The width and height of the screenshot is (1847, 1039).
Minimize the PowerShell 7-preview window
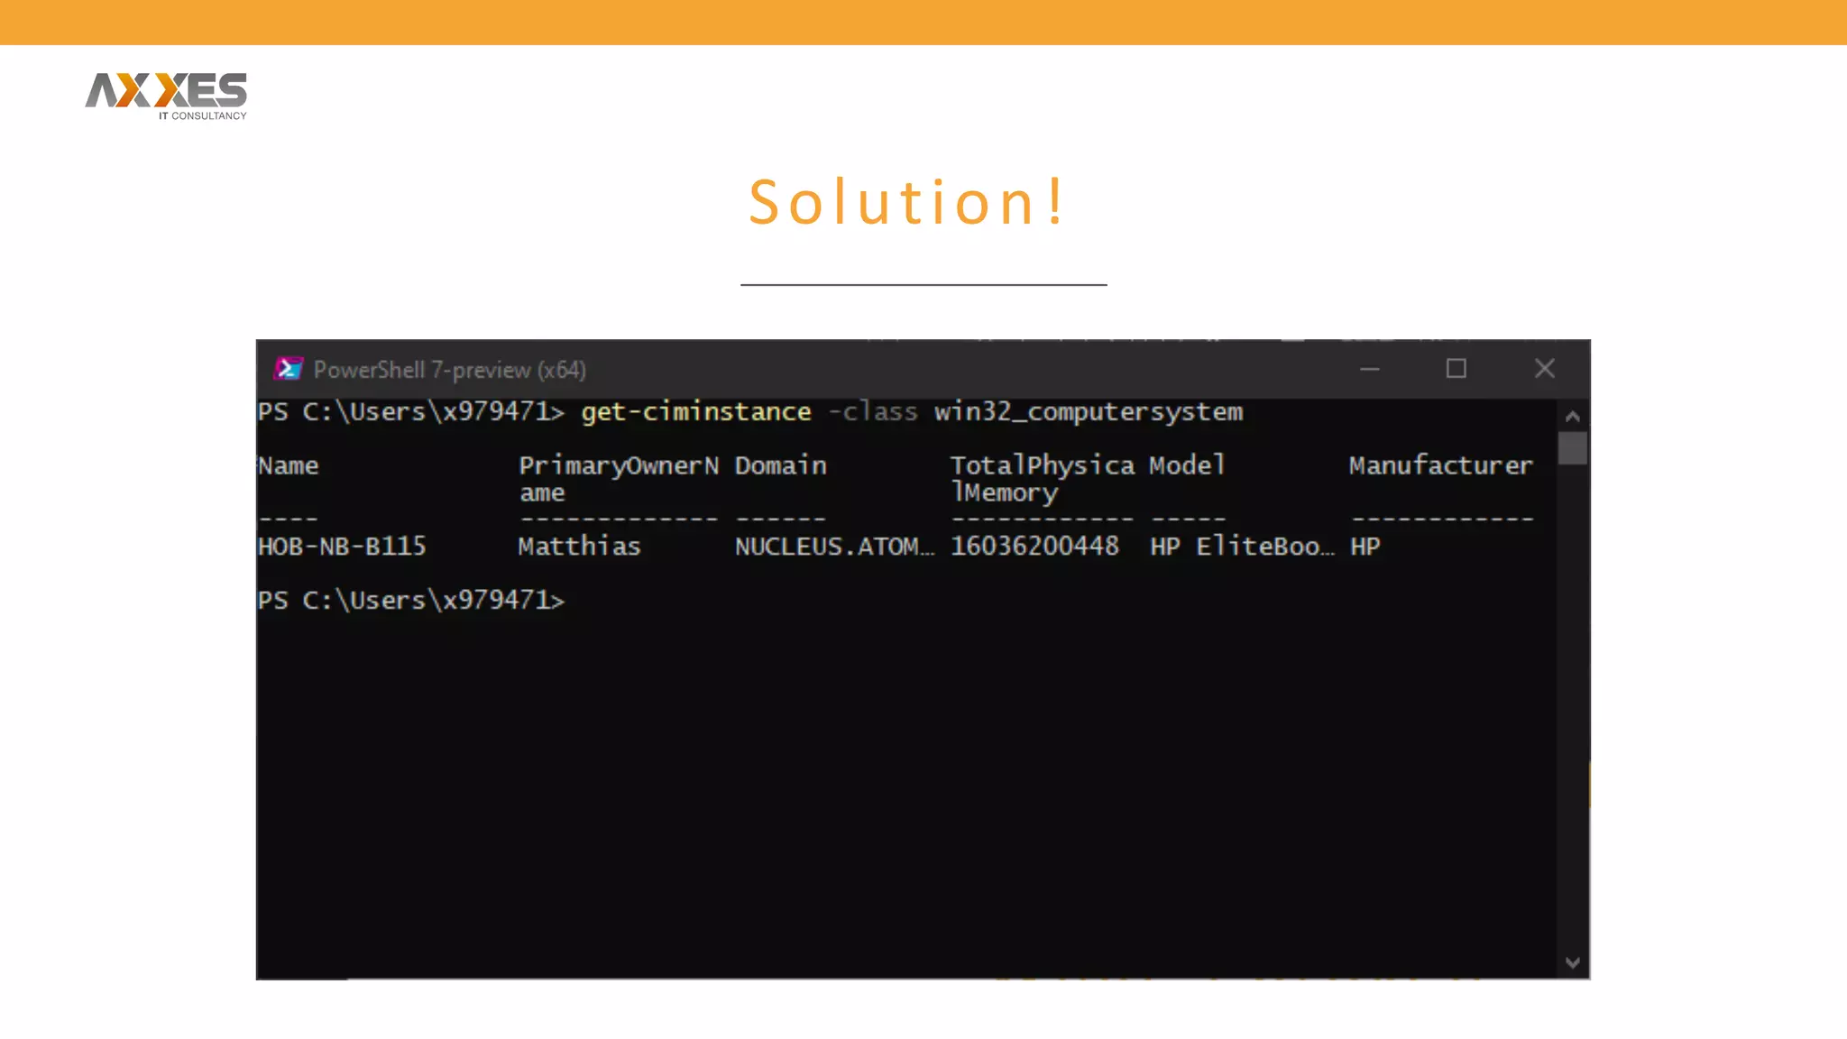[1369, 369]
